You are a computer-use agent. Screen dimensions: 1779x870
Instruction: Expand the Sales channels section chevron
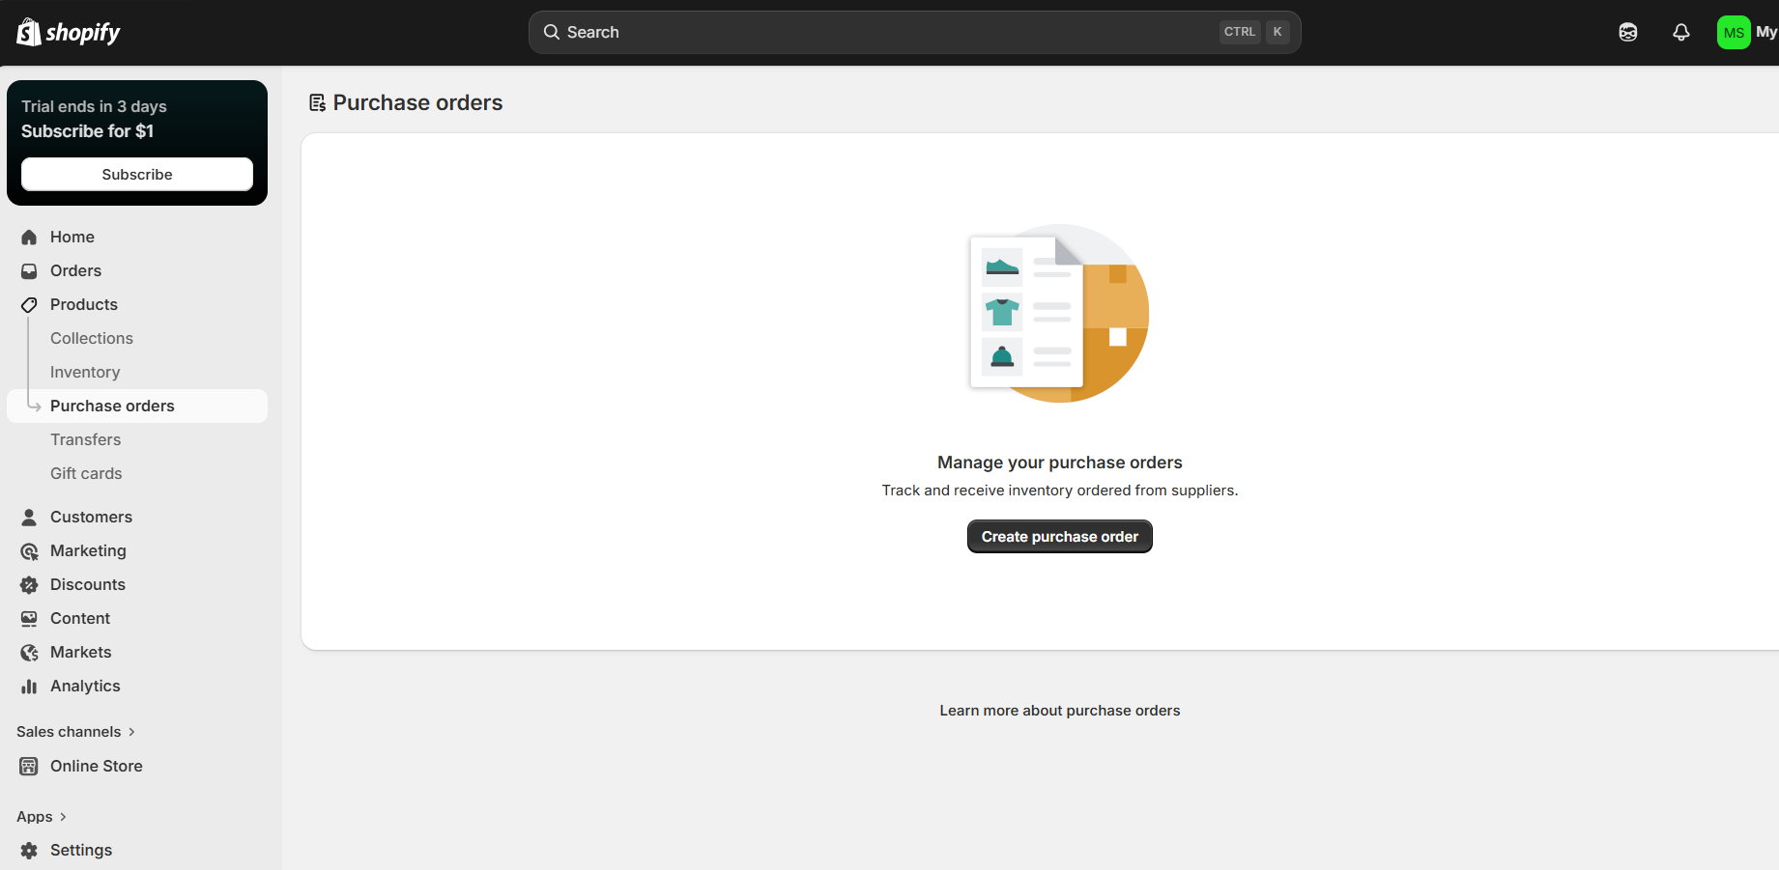131,732
